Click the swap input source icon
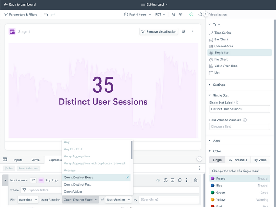This screenshot has height=208, width=276. 34,180
